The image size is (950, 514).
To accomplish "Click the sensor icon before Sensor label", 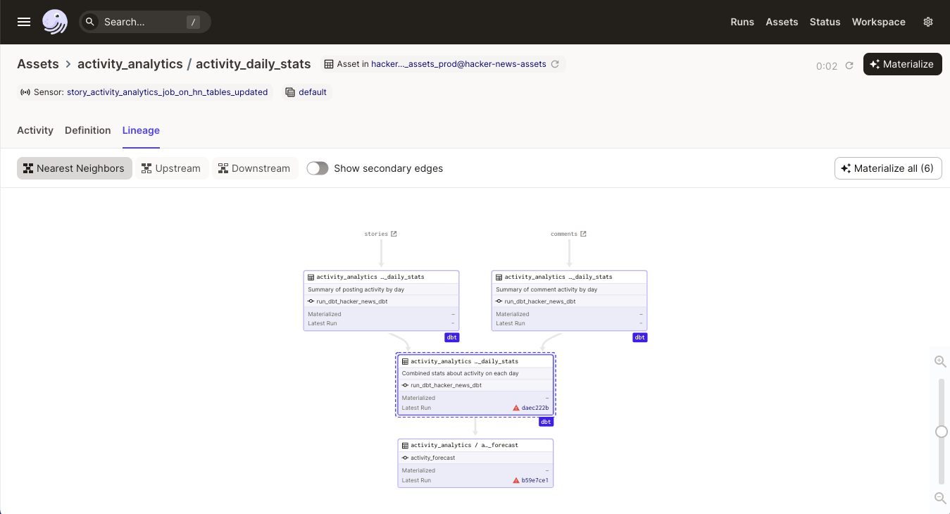I will pos(25,92).
